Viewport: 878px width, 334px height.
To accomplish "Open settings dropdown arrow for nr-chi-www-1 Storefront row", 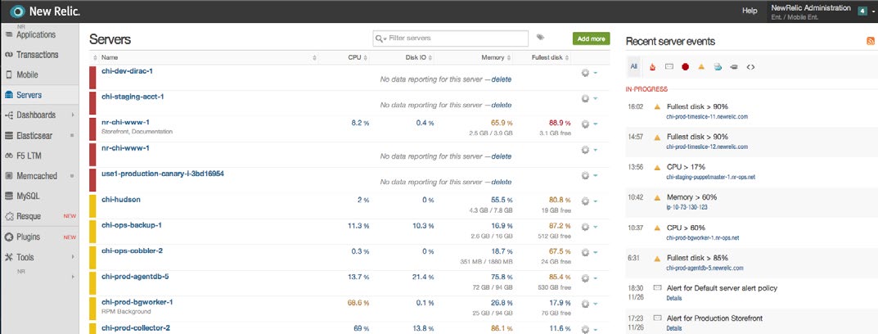I will coord(595,124).
